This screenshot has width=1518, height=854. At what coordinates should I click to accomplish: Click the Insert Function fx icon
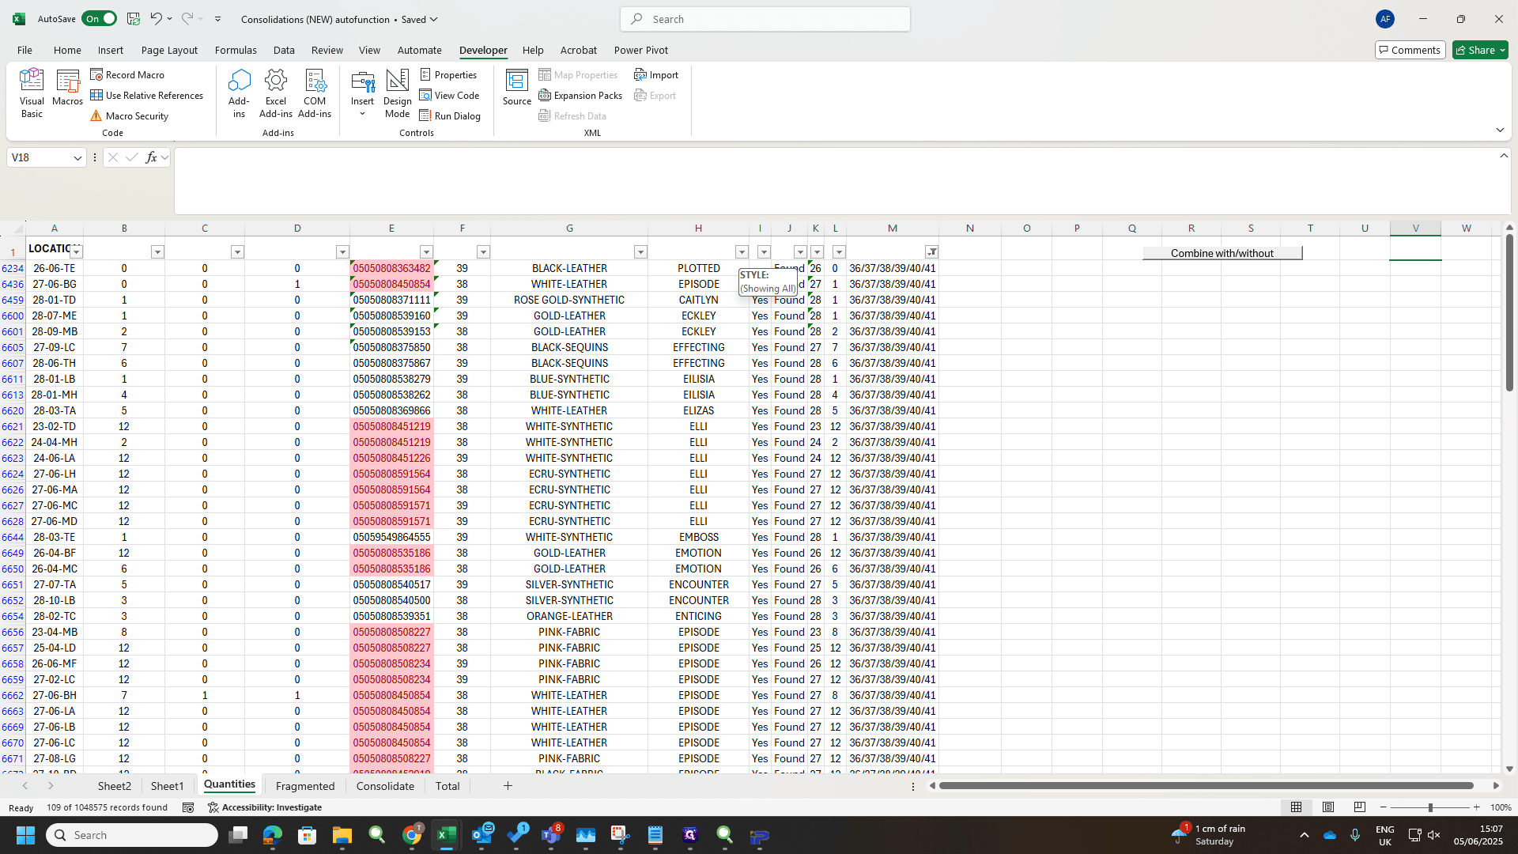pos(151,157)
